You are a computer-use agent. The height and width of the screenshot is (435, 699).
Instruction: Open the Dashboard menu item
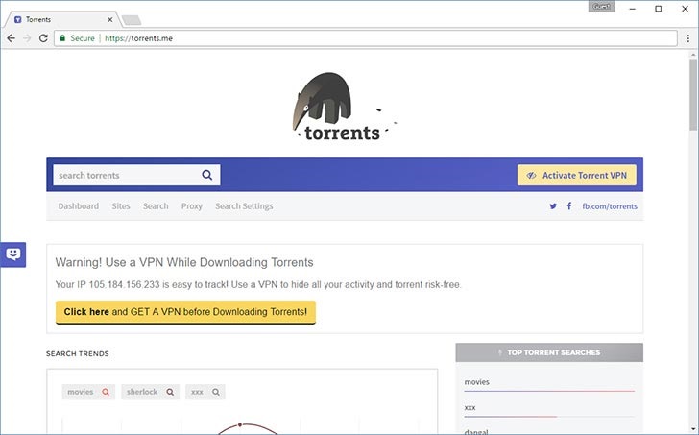(x=79, y=206)
